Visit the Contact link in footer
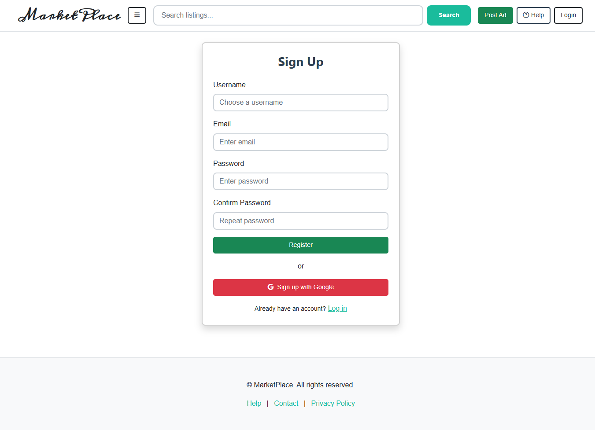The height and width of the screenshot is (430, 595). point(286,403)
